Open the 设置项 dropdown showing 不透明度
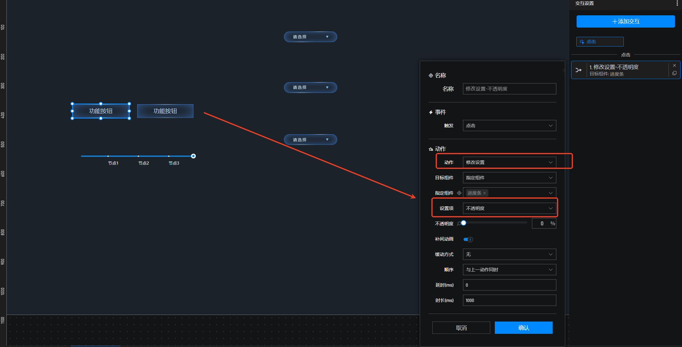 (509, 208)
